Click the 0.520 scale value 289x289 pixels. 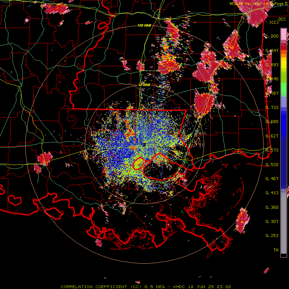pos(272,165)
